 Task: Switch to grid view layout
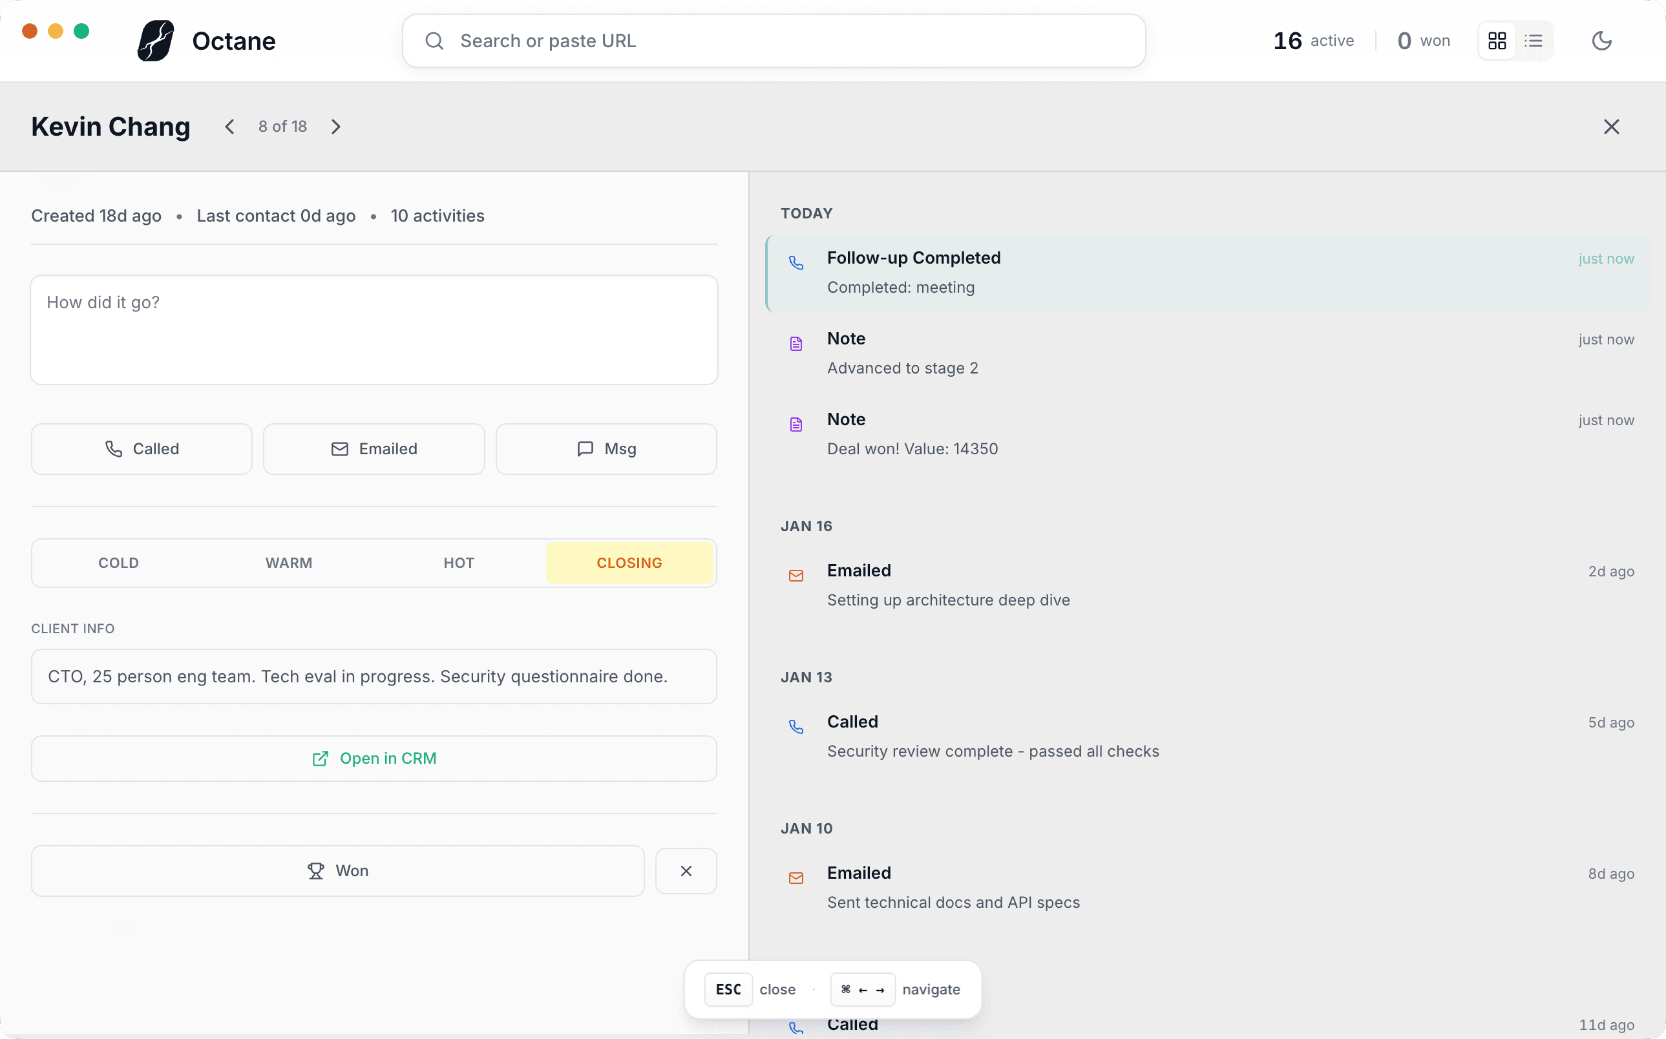click(1497, 41)
